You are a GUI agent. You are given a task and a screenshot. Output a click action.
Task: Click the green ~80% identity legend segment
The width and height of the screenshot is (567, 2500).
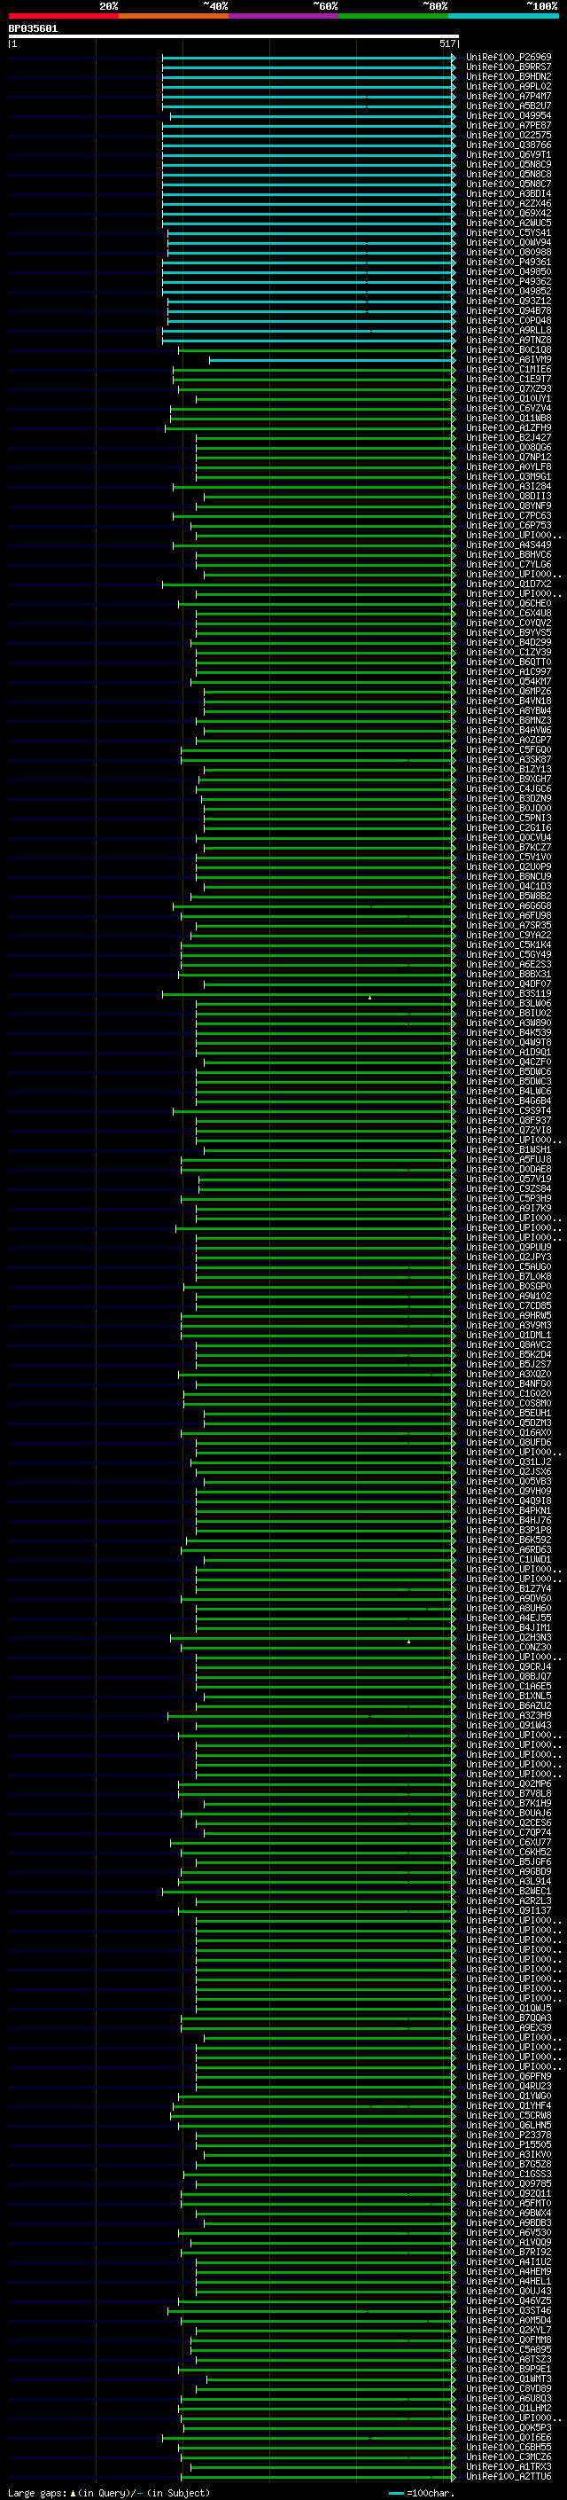coord(393,16)
